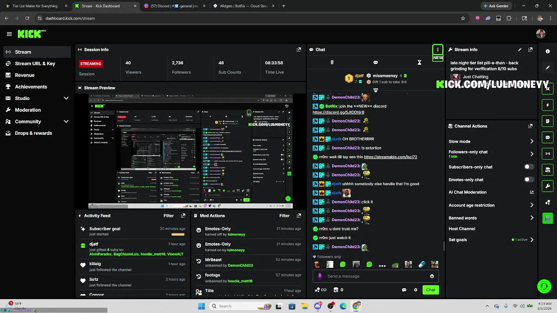Viewport: 557px width, 313px height.
Task: Open chat settings gear icon
Action: tap(416, 290)
